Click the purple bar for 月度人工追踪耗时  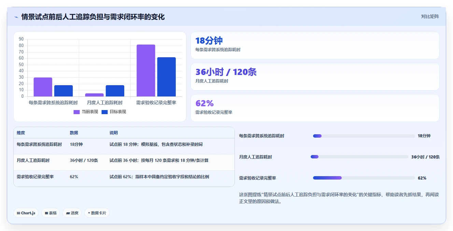click(95, 95)
